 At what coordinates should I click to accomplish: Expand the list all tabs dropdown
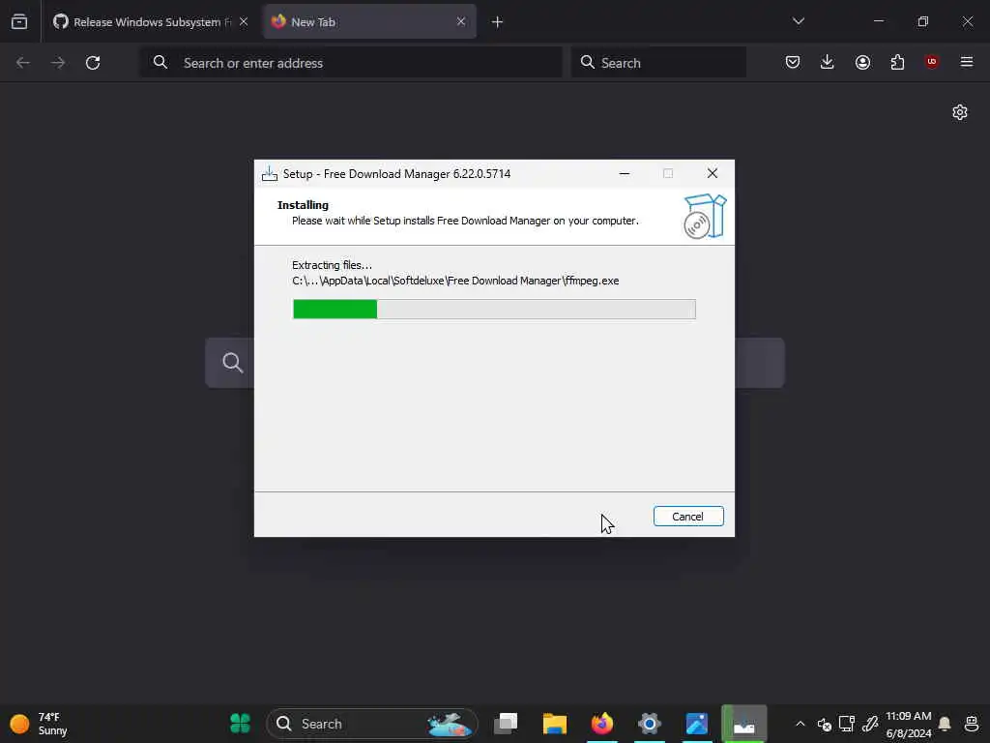coord(799,21)
